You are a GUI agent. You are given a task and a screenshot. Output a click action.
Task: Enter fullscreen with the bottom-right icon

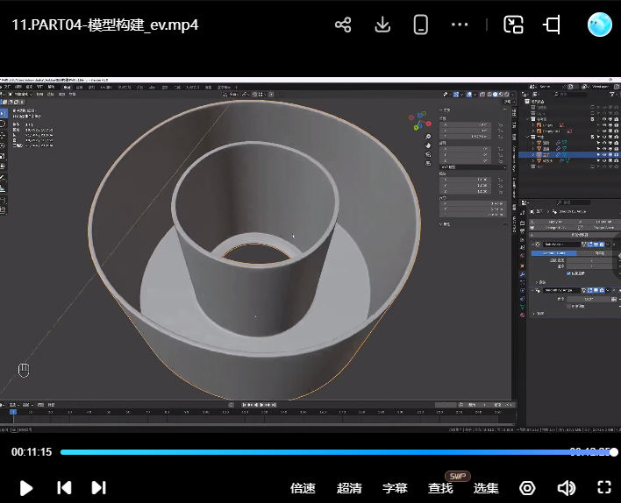pyautogui.click(x=603, y=488)
